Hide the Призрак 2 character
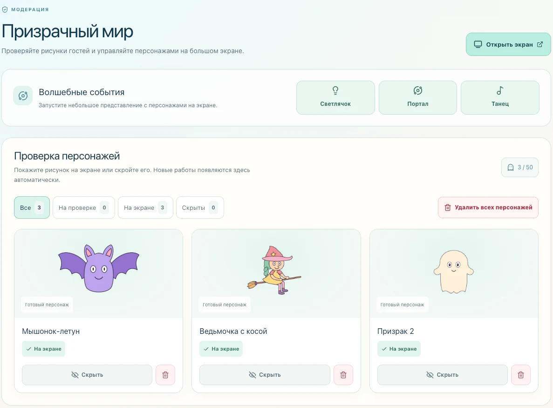 click(x=442, y=375)
